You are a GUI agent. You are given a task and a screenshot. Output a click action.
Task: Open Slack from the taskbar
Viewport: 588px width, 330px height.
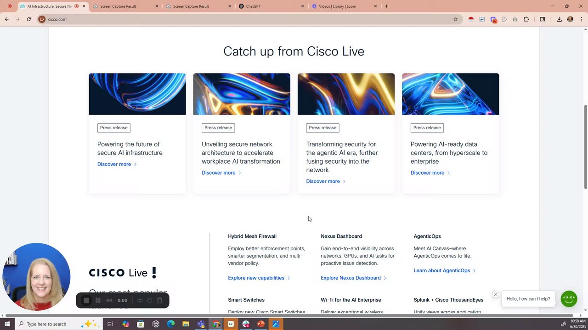(246, 324)
